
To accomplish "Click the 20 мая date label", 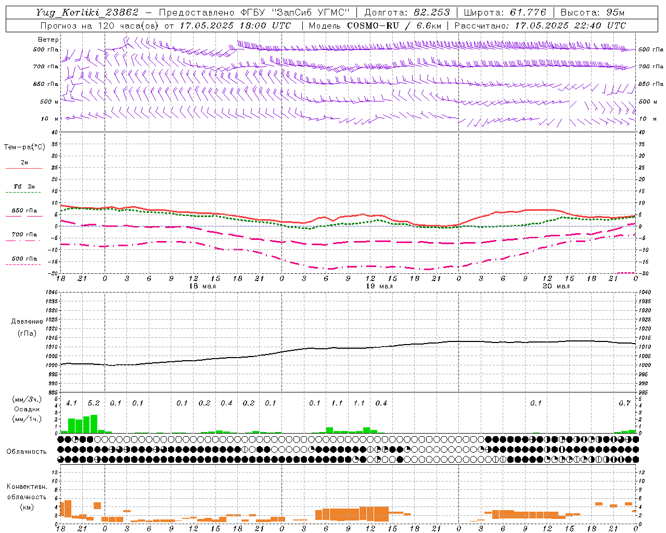I will tap(556, 286).
